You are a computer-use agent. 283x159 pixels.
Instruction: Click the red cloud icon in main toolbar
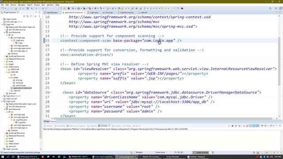click(182, 8)
